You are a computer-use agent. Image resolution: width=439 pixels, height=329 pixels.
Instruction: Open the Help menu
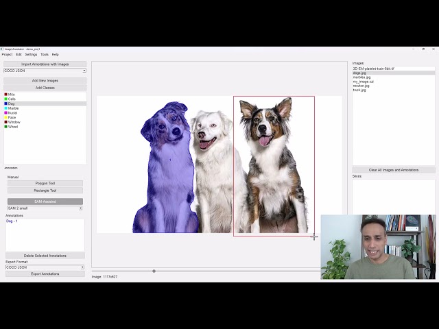tap(55, 55)
